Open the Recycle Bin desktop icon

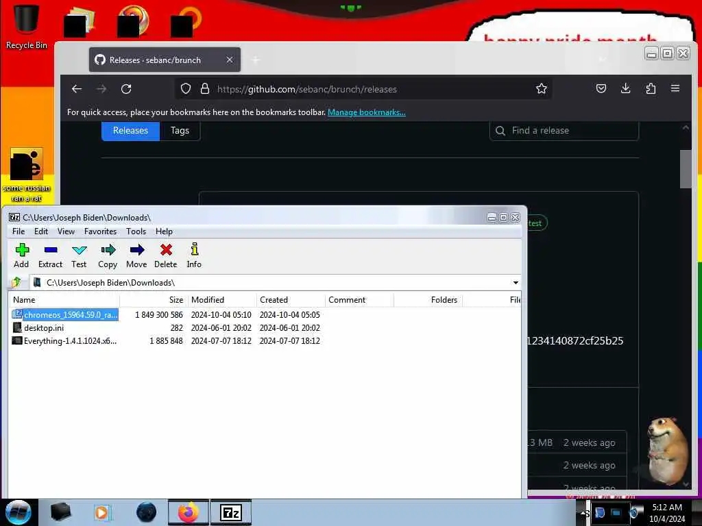[x=27, y=27]
